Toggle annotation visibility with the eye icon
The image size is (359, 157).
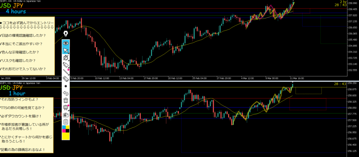point(66,43)
